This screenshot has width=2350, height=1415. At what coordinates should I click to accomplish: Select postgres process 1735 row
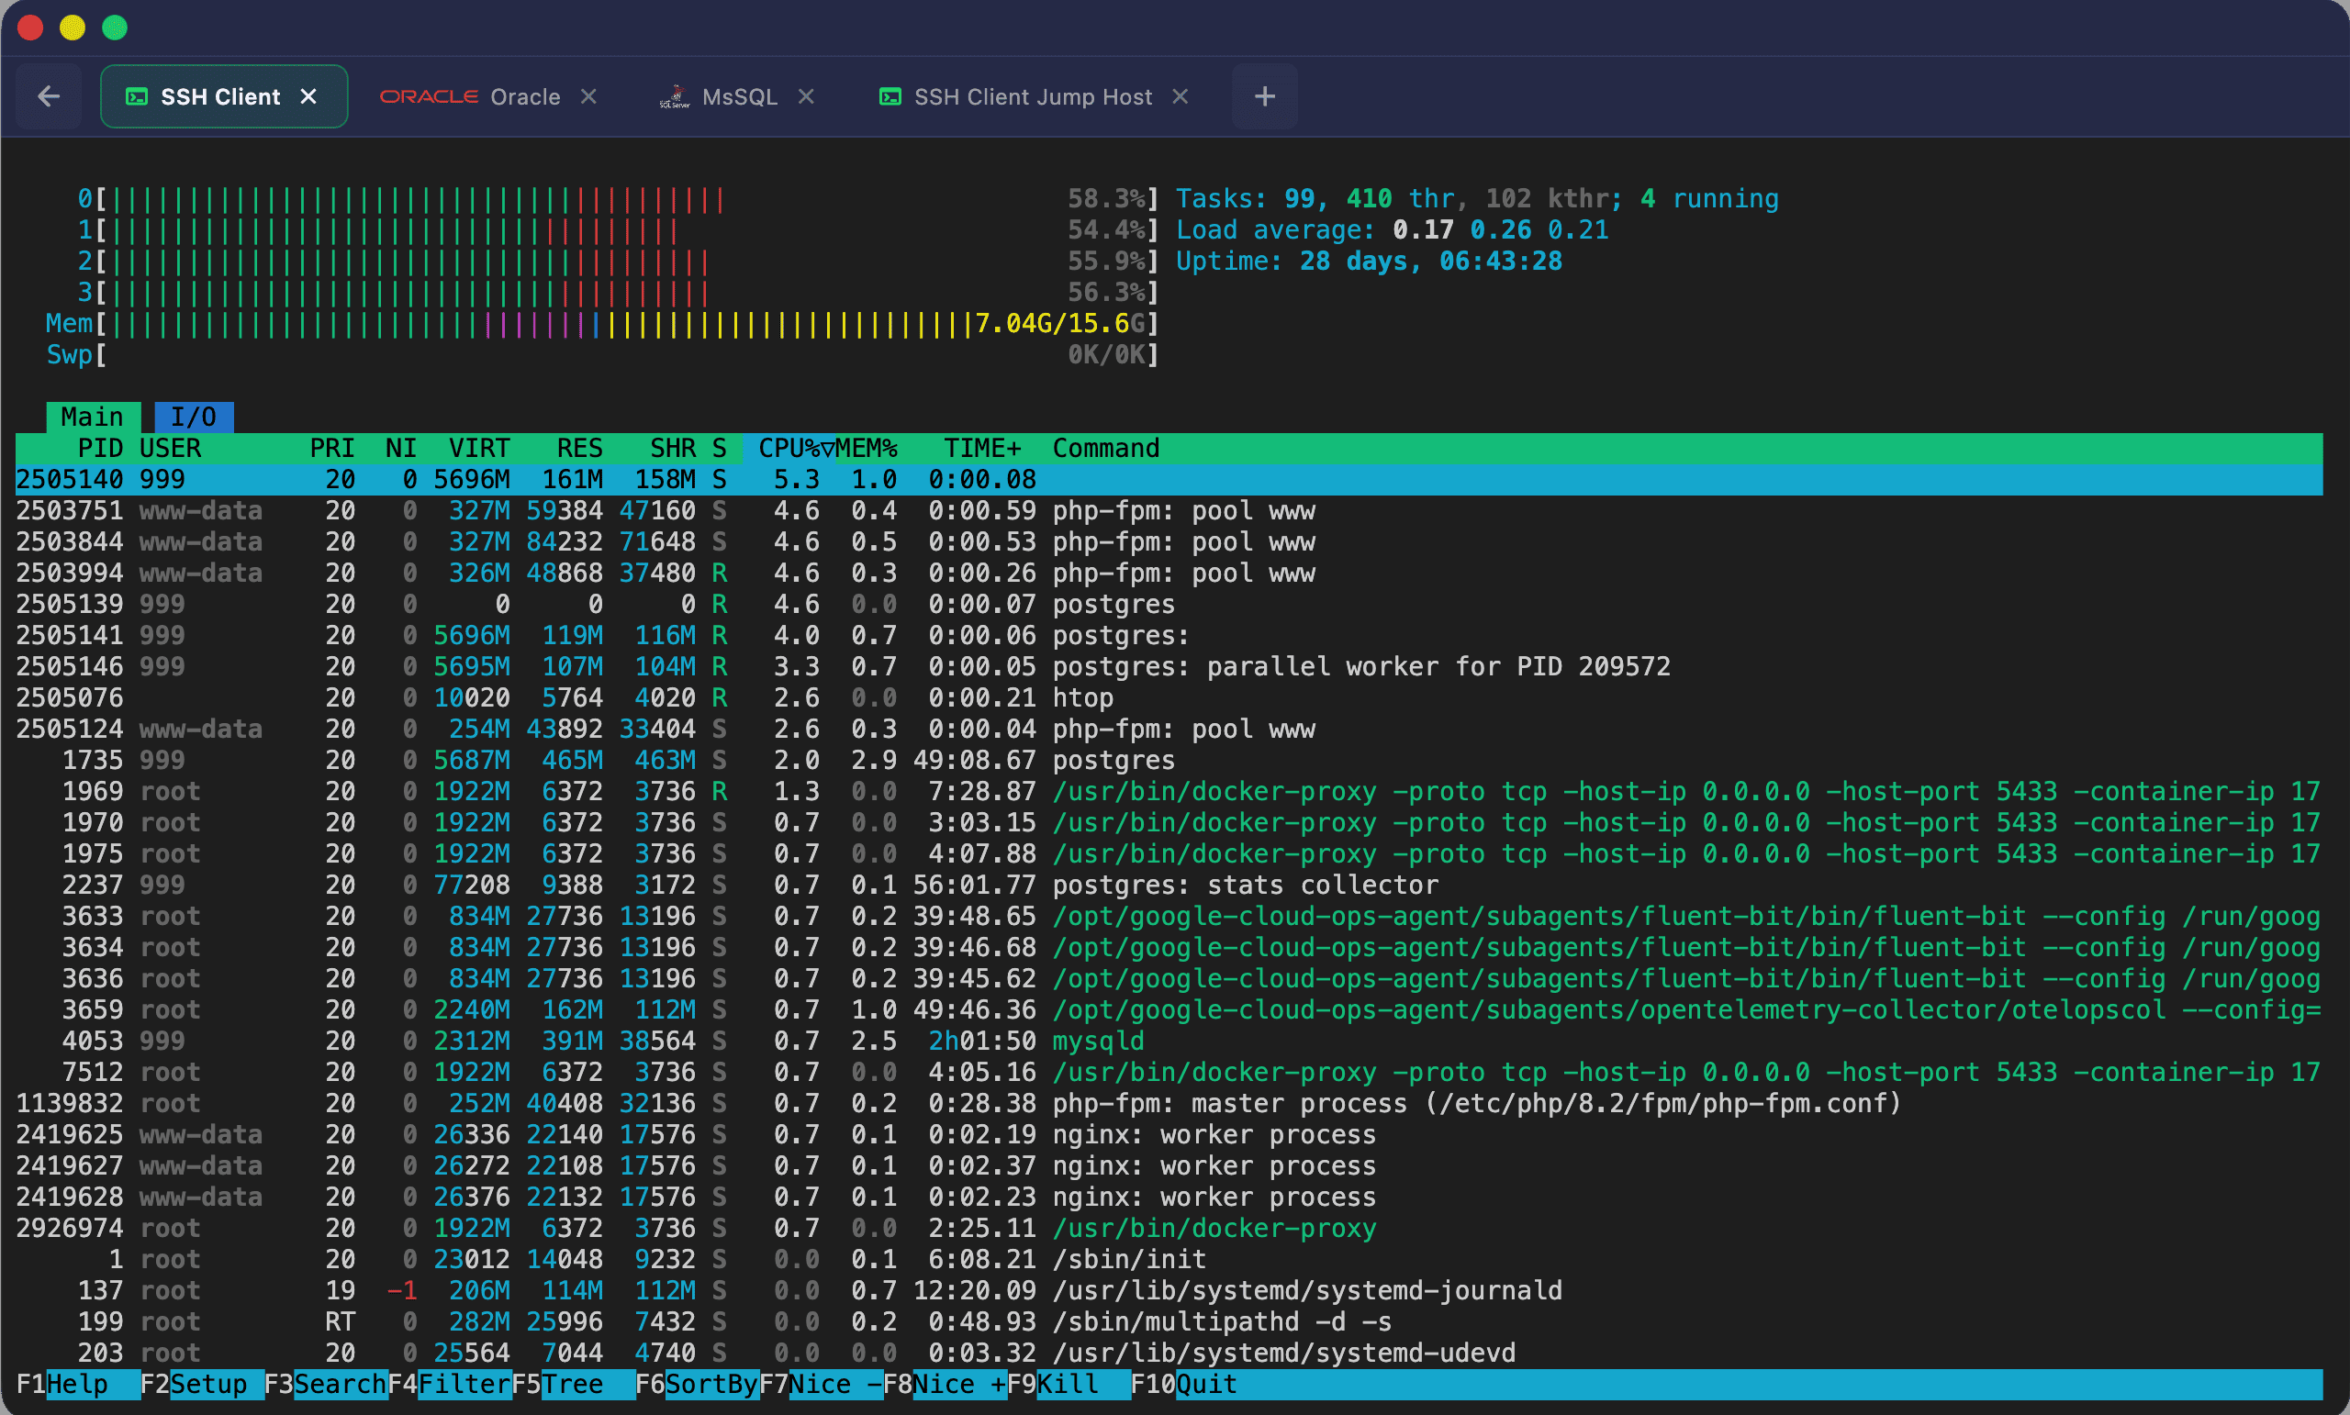pos(1169,760)
